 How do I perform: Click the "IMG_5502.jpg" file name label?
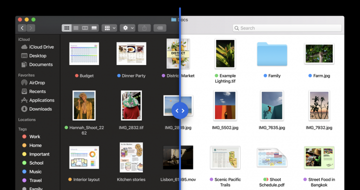tap(225, 127)
